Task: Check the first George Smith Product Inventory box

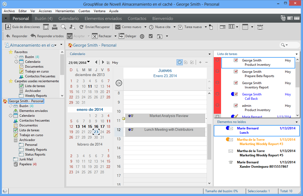Action: pyautogui.click(x=236, y=60)
